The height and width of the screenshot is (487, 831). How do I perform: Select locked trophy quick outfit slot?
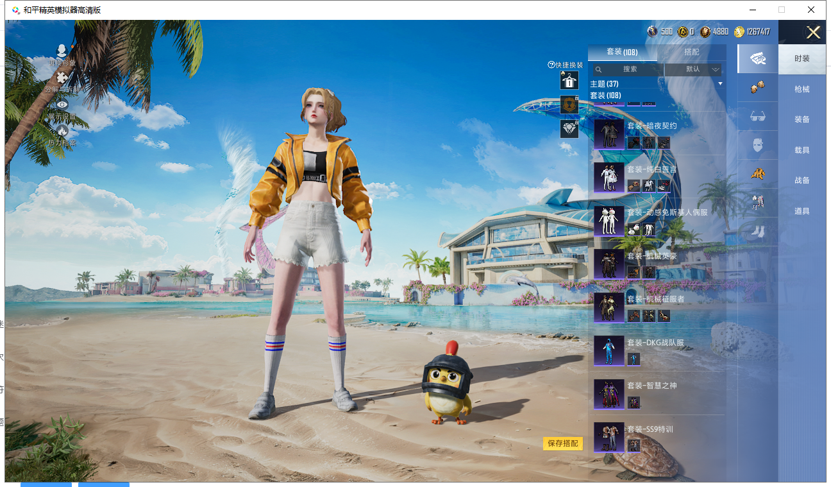point(569,105)
